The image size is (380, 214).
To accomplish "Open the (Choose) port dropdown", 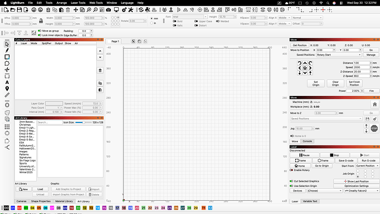I will 324,191.
